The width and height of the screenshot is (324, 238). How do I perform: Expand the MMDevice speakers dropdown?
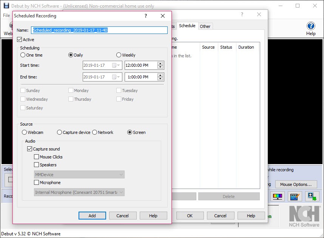click(121, 175)
